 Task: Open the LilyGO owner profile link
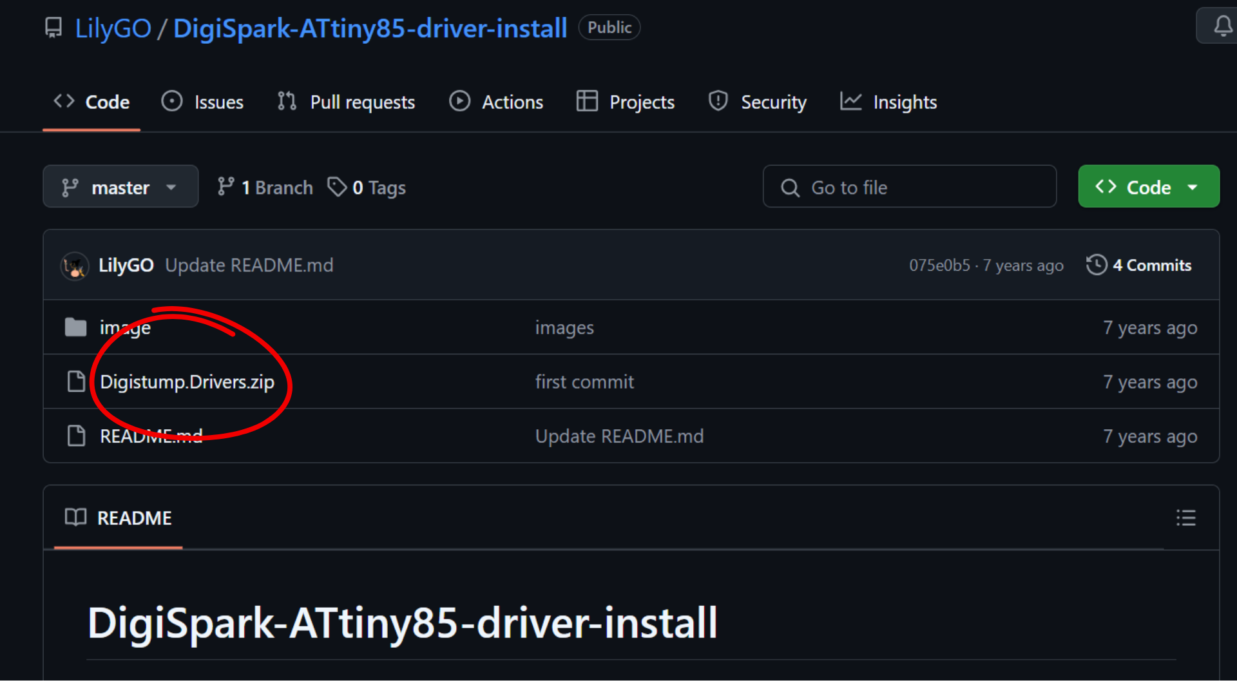[x=113, y=28]
